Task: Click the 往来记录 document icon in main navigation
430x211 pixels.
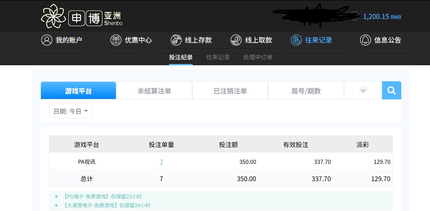Action: click(296, 40)
